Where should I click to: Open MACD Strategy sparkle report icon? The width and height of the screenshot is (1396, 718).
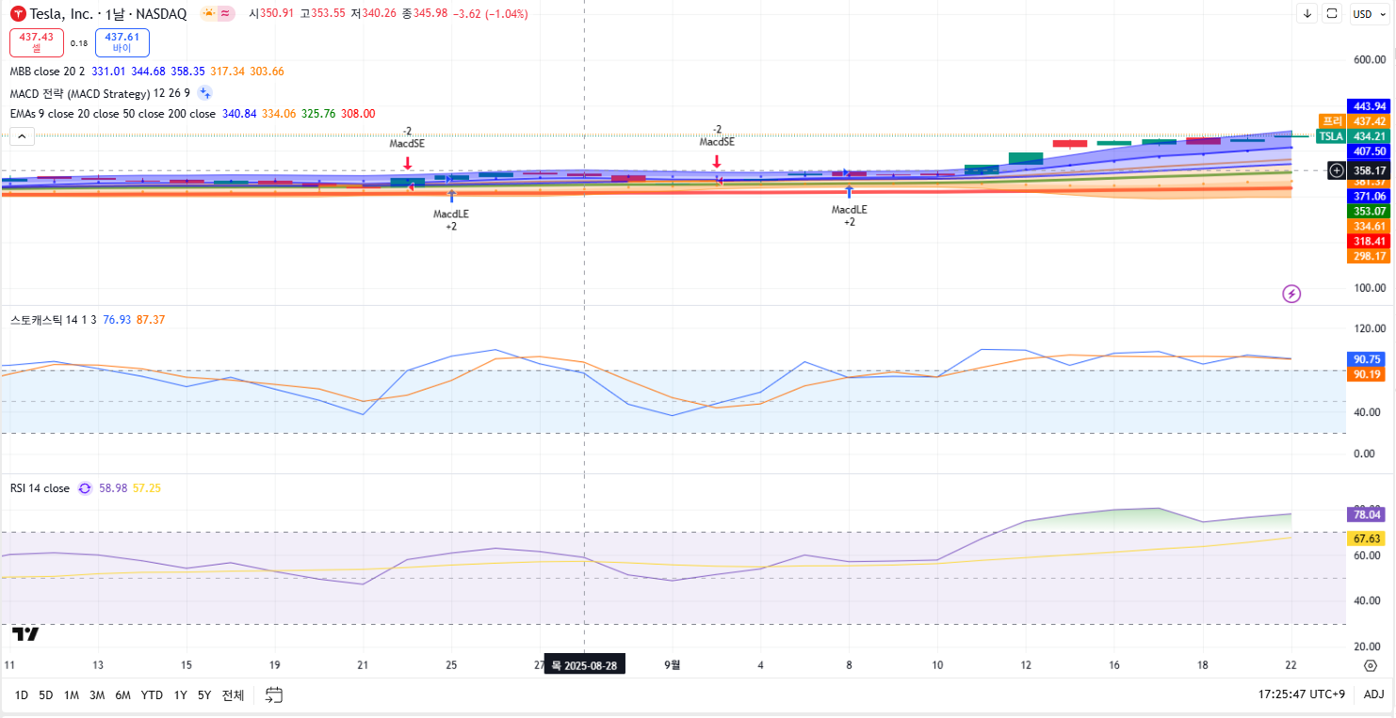coord(204,92)
